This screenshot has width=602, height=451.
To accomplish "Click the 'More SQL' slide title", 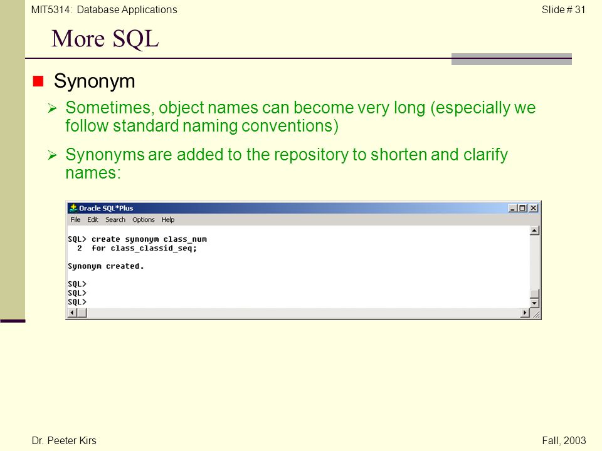I will tap(105, 39).
